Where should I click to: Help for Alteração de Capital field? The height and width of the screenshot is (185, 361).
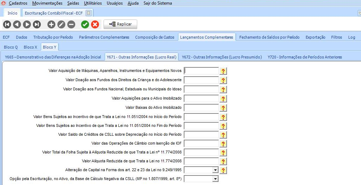pos(223,170)
